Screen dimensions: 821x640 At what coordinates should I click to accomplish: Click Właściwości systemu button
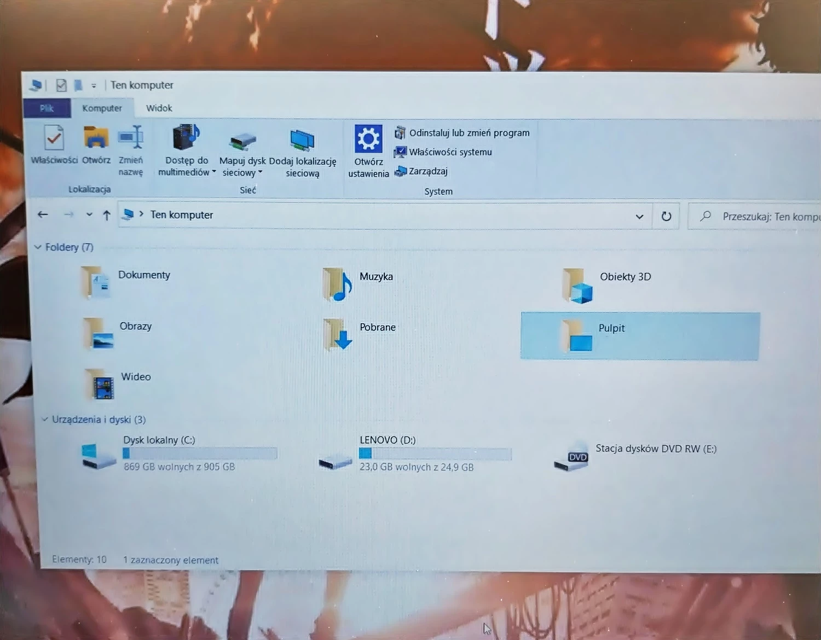[450, 152]
